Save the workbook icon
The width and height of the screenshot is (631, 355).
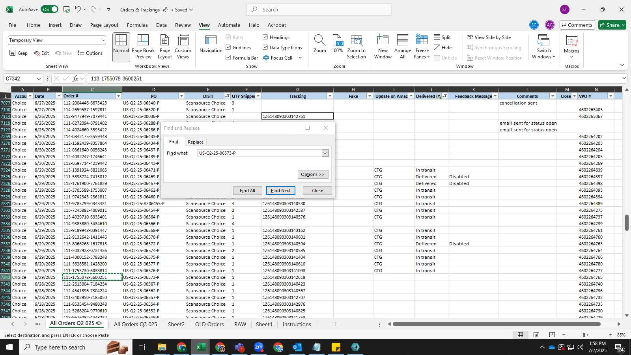[x=67, y=9]
